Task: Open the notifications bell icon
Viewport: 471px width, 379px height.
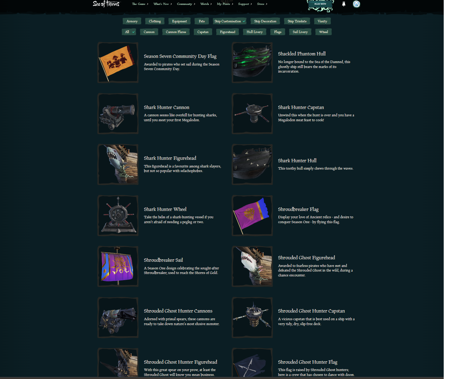Action: pyautogui.click(x=344, y=4)
